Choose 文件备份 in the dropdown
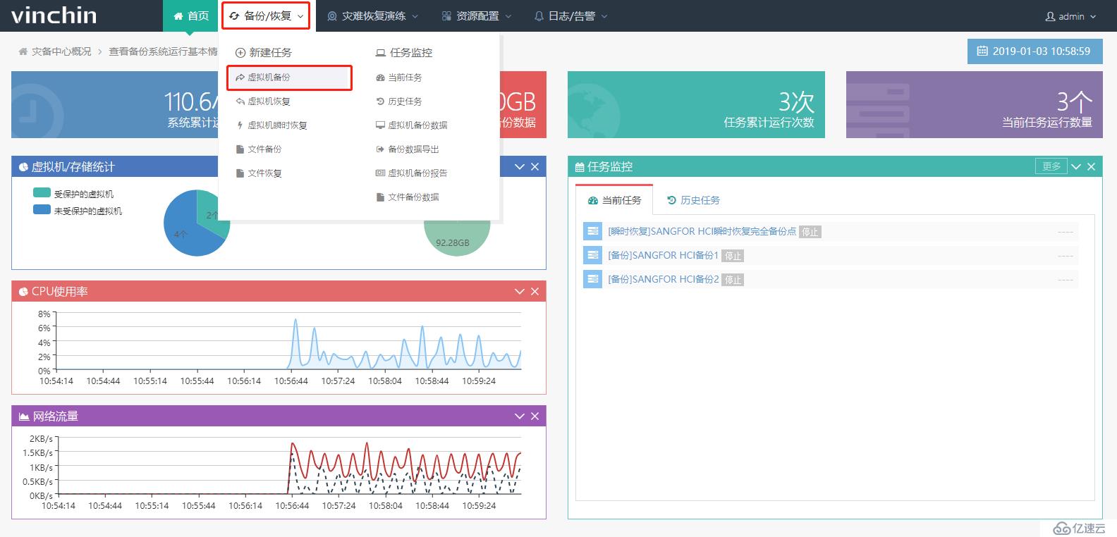The height and width of the screenshot is (537, 1117). click(259, 149)
